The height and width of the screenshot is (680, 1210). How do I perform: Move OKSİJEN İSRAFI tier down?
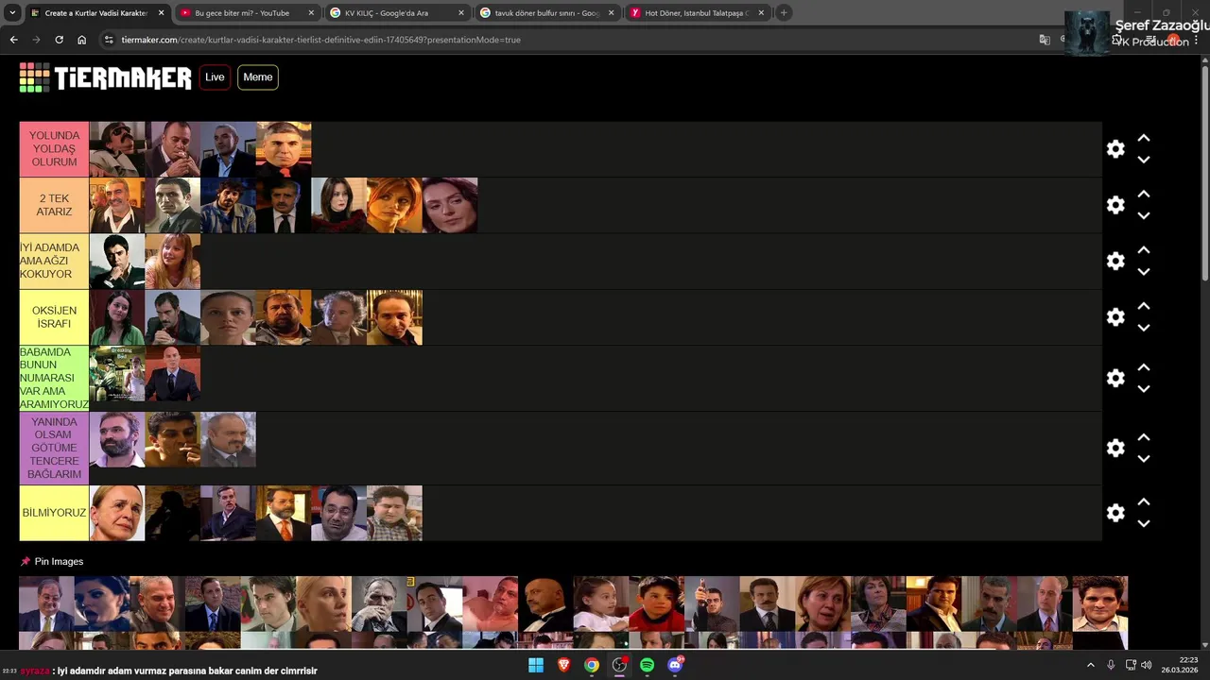(1144, 328)
